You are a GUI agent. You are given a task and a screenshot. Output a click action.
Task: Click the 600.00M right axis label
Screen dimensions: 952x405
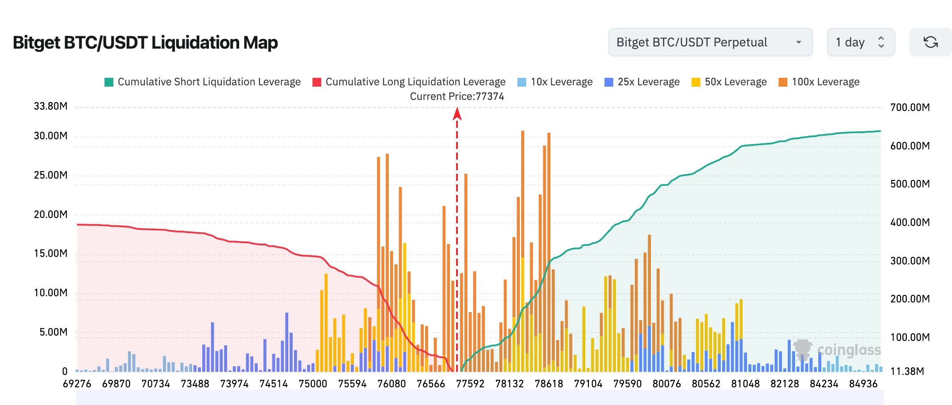[x=910, y=146]
